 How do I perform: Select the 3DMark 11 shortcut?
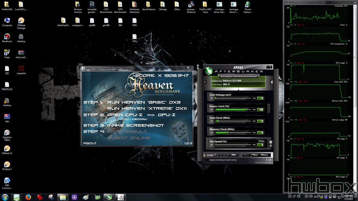pyautogui.click(x=7, y=150)
